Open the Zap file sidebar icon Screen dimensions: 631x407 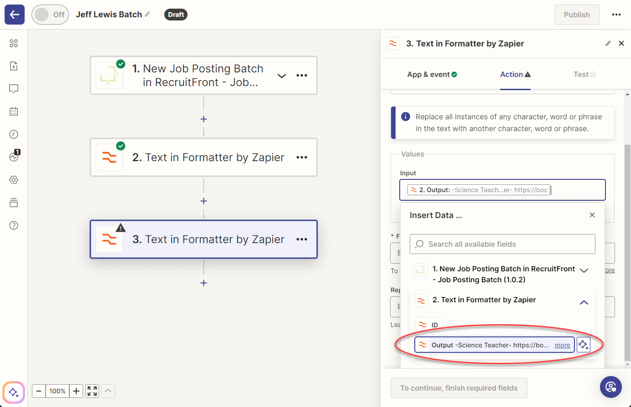click(14, 66)
